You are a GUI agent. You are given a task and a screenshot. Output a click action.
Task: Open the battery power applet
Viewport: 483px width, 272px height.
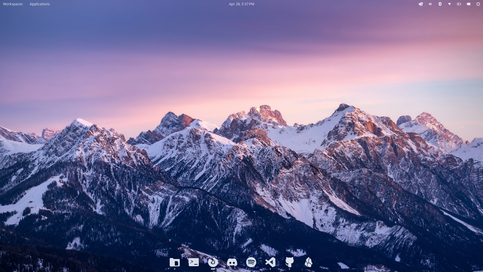click(459, 4)
